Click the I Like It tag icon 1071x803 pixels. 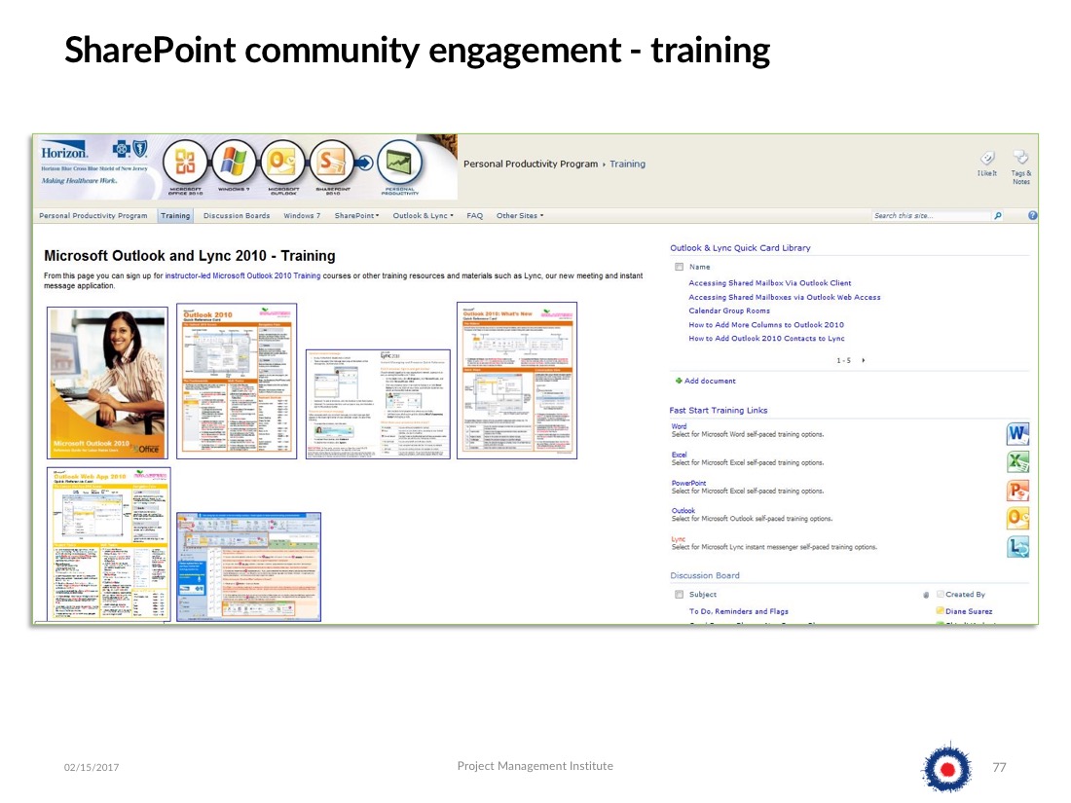tap(987, 159)
